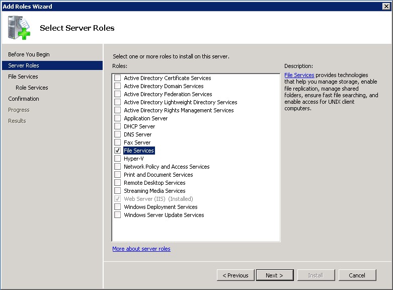The height and width of the screenshot is (290, 393).
Task: Close the Add Roles Wizard window
Action: [x=387, y=6]
